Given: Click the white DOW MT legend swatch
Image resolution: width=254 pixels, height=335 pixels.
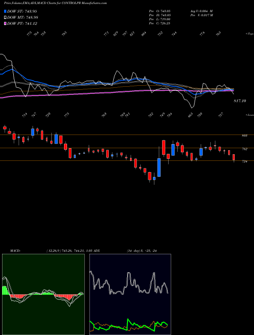Looking at the screenshot, I should [x=5, y=18].
